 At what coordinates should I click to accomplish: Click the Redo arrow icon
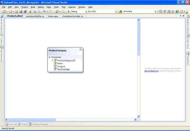(x=51, y=12)
